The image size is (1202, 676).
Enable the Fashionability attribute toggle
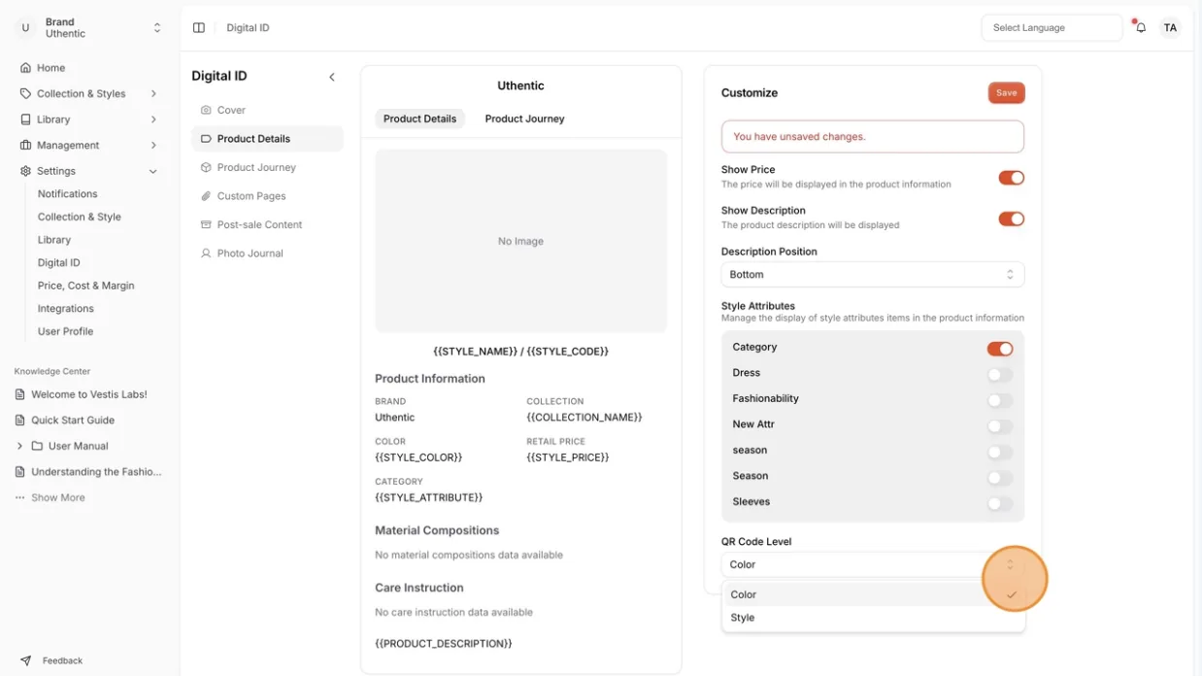click(1000, 400)
